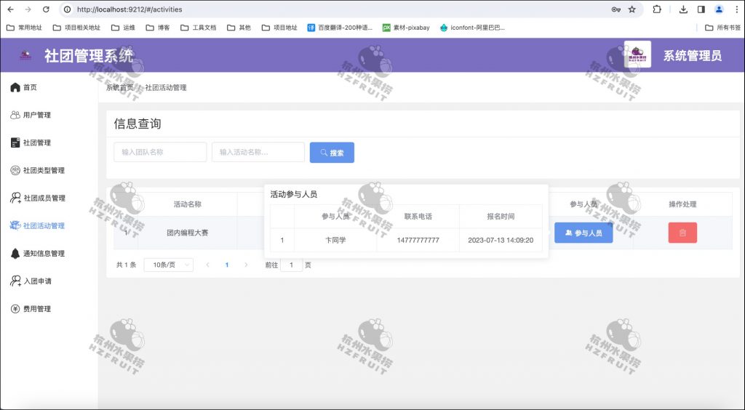The width and height of the screenshot is (745, 410).
Task: Open 费用管理 in the sidebar
Action: [x=31, y=309]
